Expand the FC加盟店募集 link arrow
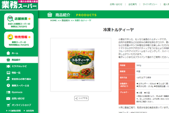Image resolution: width=169 pixels, height=113 pixels. tap(7, 111)
